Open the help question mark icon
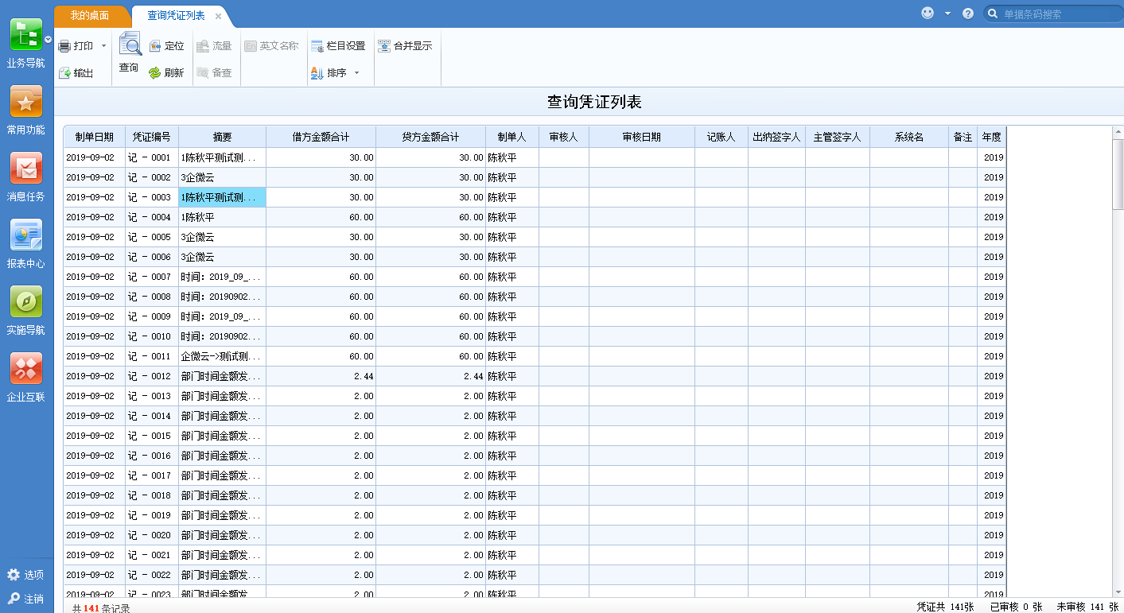Viewport: 1124px width, 613px height. pyautogui.click(x=967, y=14)
